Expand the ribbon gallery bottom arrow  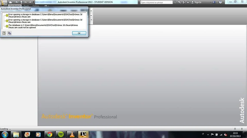click(x=91, y=20)
